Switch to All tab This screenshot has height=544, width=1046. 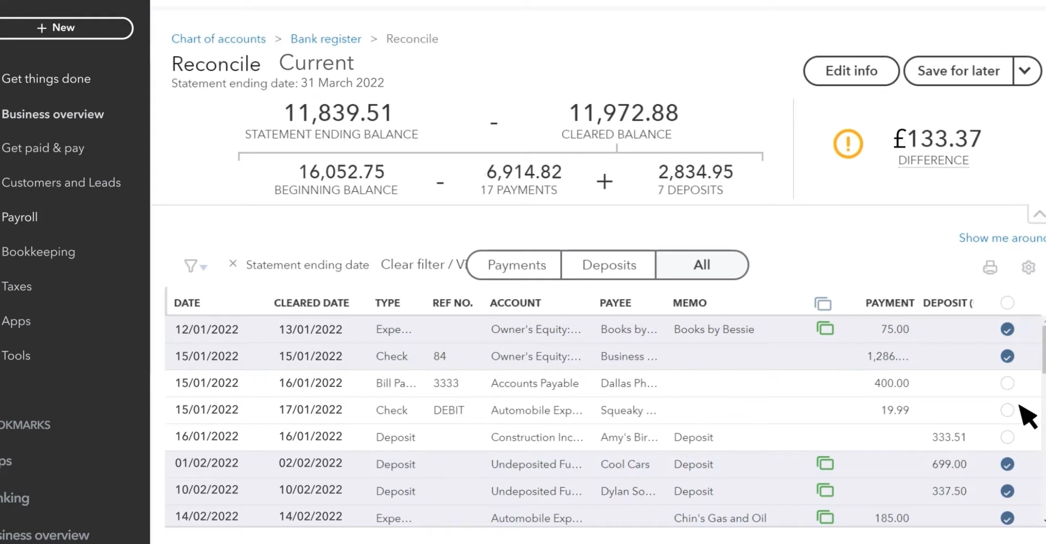click(702, 265)
